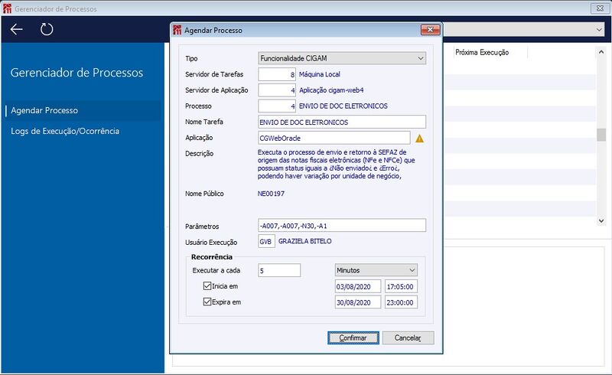Click the Executar a cada value field
Screen dimensions: 612x375
279,270
